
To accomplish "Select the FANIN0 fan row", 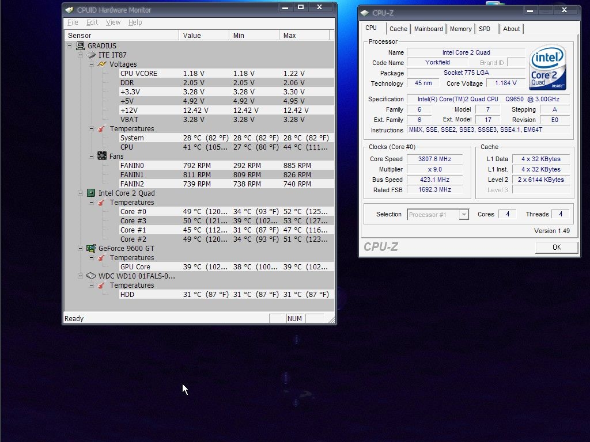I will [x=226, y=165].
